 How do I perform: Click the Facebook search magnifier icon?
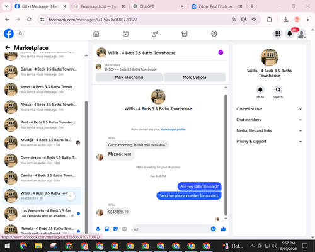(21, 33)
